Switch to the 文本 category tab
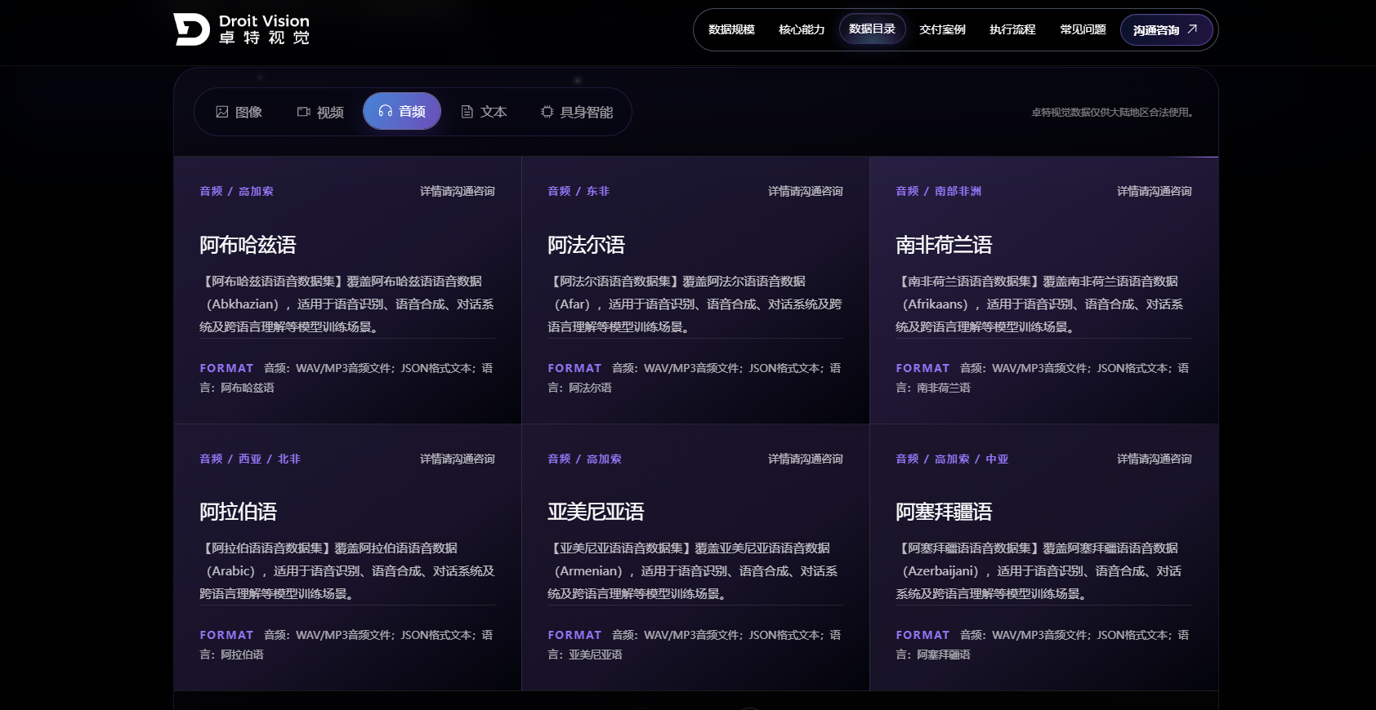 click(x=484, y=112)
